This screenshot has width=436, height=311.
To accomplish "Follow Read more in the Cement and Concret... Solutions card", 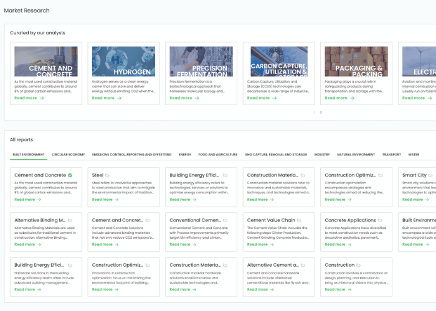I will 105,244.
